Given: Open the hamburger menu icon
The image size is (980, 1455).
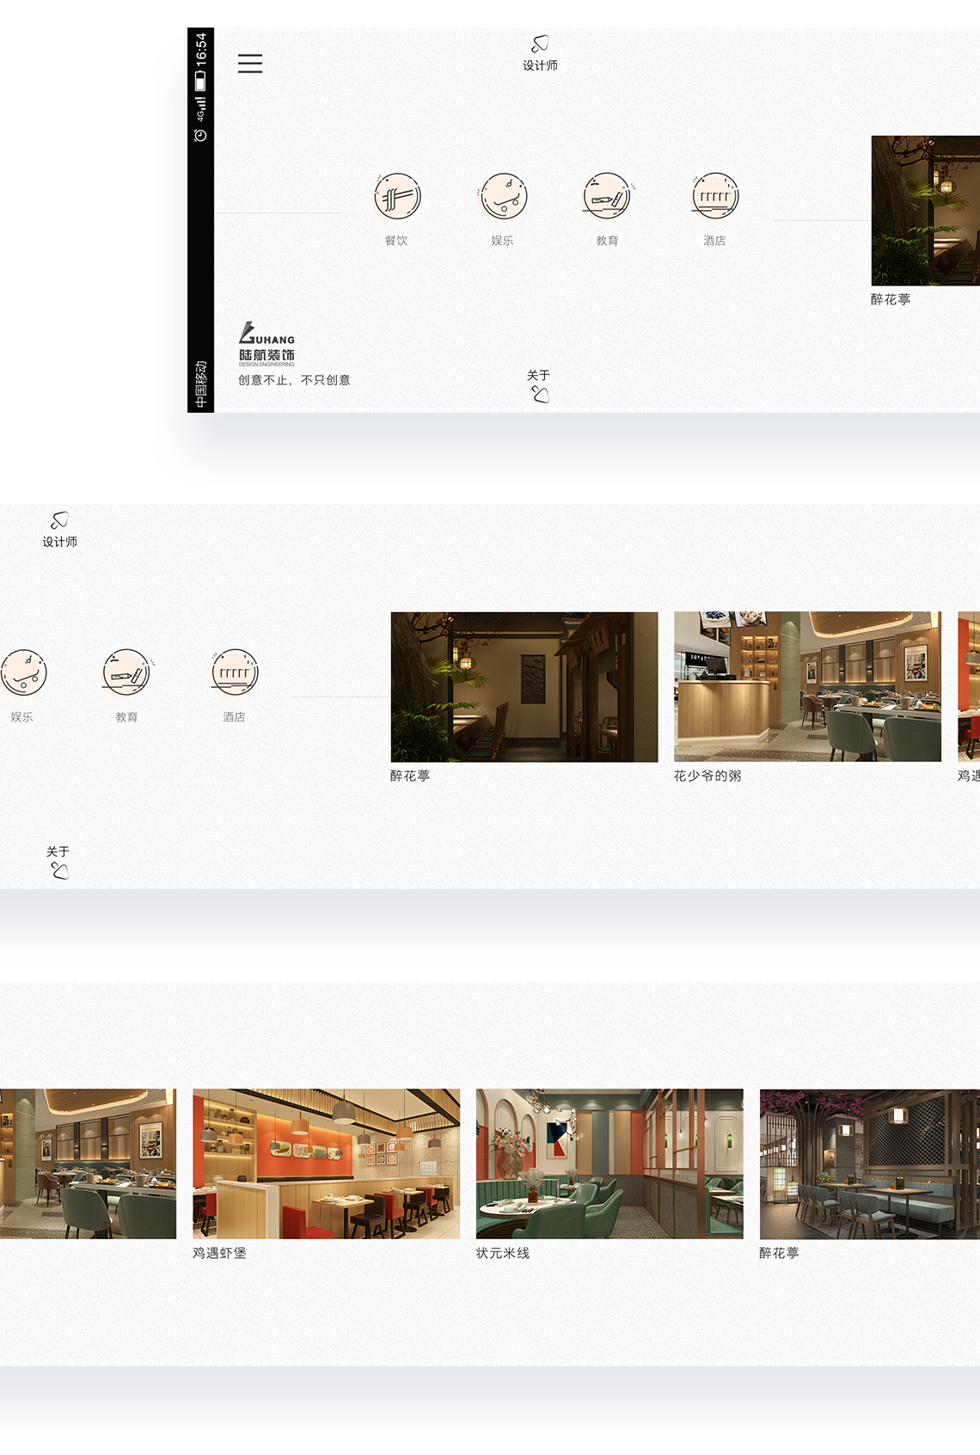Looking at the screenshot, I should point(250,64).
